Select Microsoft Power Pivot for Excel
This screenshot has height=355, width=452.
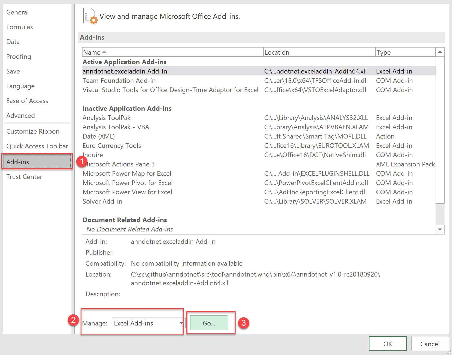pos(259,183)
